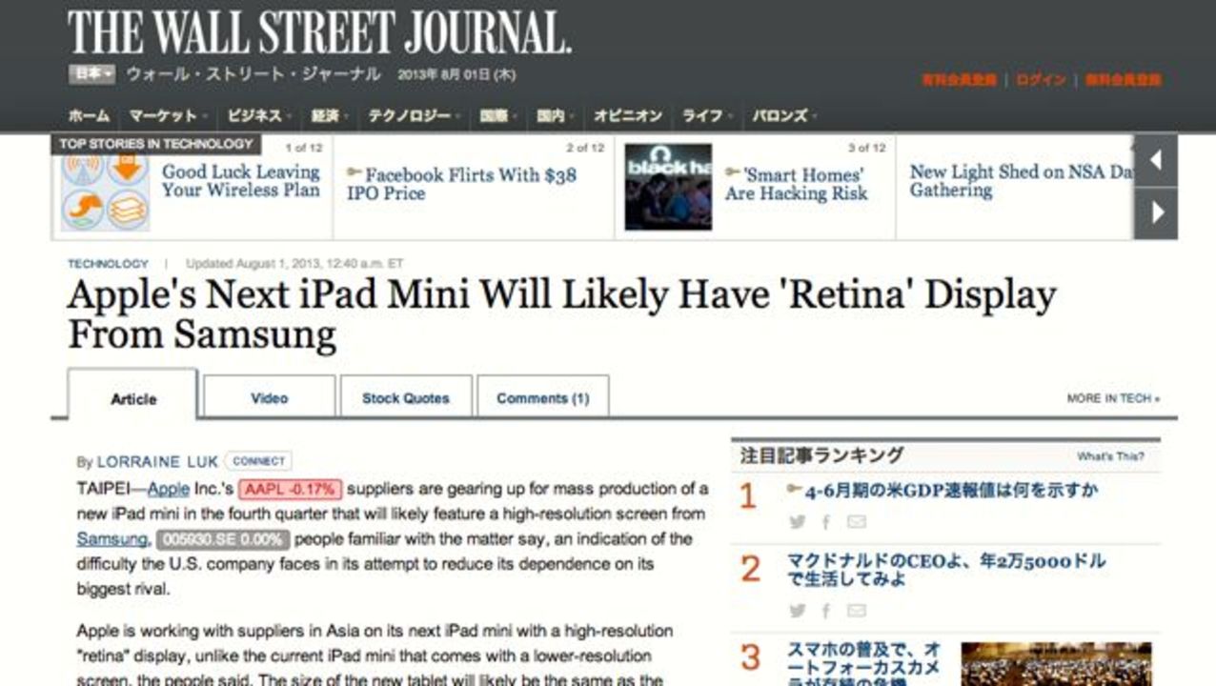Click the 'Updated August 1, 2013' timestamp
The width and height of the screenshot is (1216, 686).
[x=294, y=264]
